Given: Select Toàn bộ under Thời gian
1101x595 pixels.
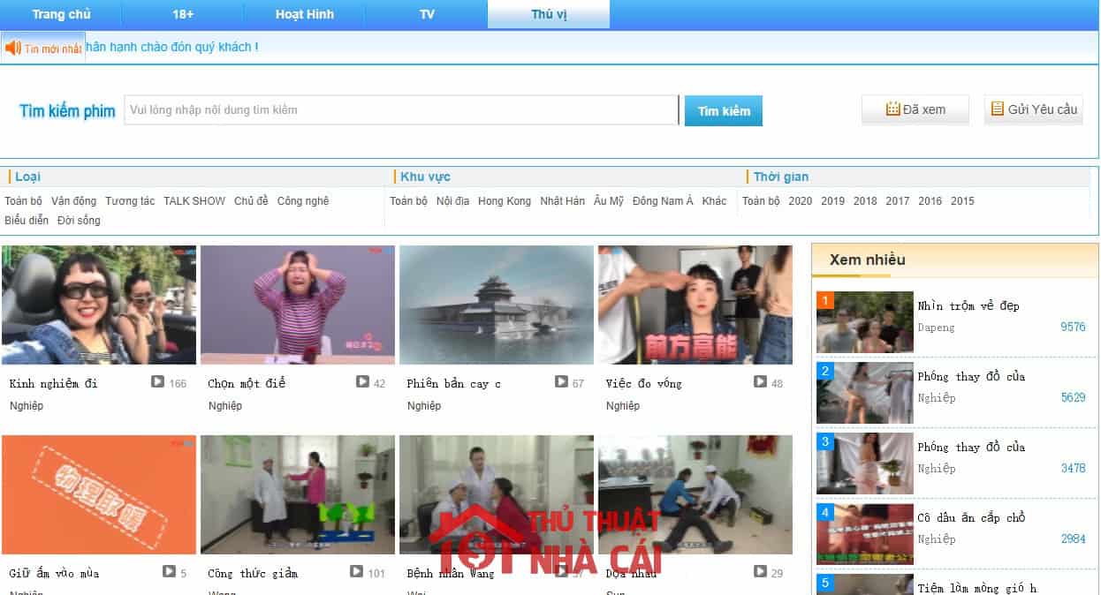Looking at the screenshot, I should 761,201.
